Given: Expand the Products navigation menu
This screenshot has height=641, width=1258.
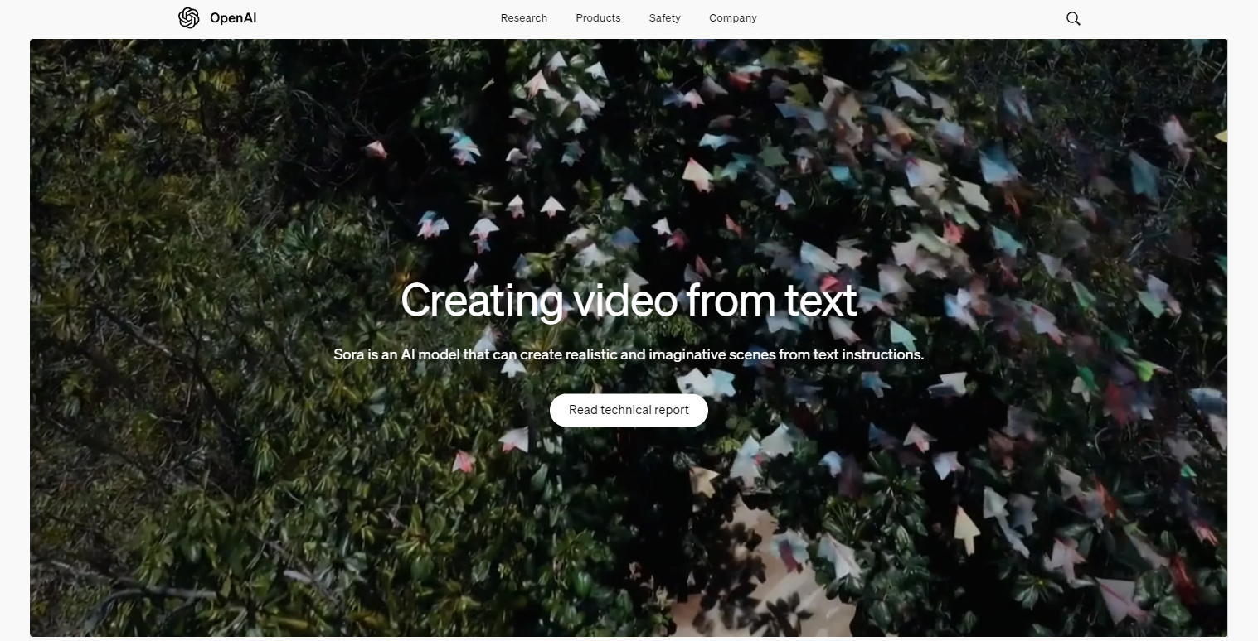Looking at the screenshot, I should [x=598, y=18].
